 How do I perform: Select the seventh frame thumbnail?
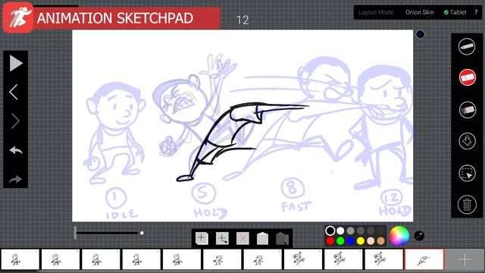pos(263,259)
